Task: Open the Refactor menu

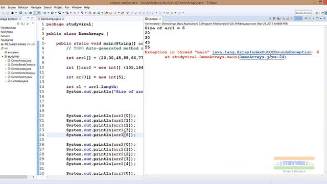Action: coord(23,7)
